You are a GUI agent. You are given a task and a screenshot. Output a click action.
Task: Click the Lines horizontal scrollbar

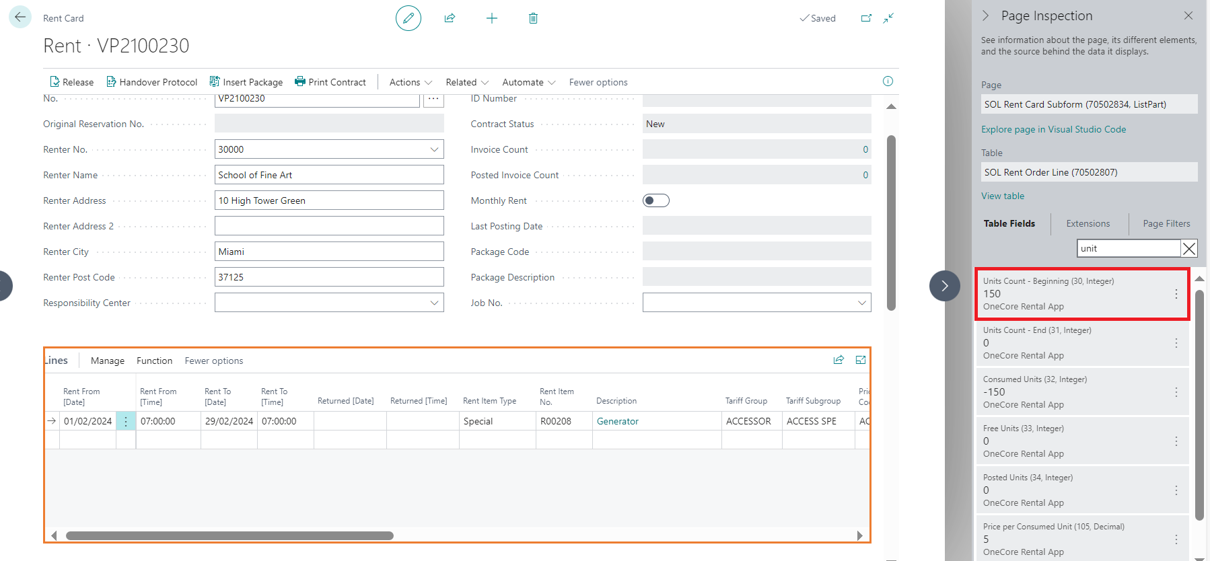[229, 536]
